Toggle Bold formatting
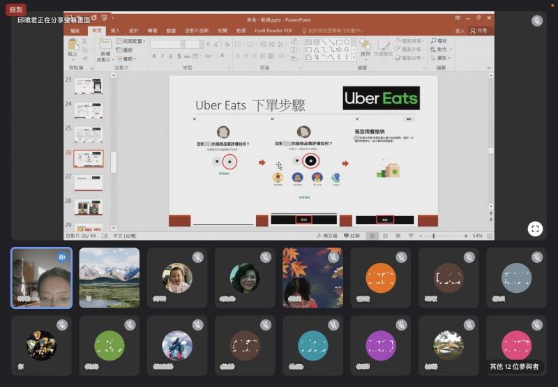Viewport: 558px width, 387px height. [154, 56]
